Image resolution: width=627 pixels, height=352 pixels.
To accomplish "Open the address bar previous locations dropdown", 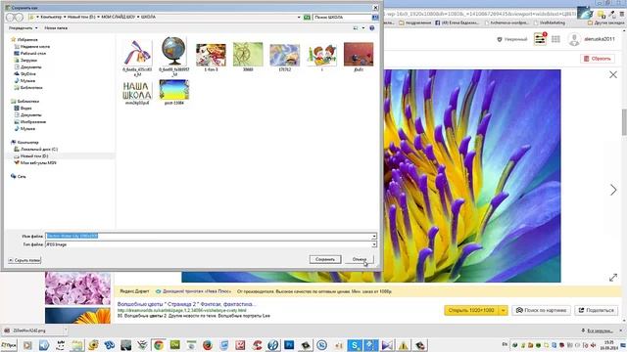I will pos(299,18).
